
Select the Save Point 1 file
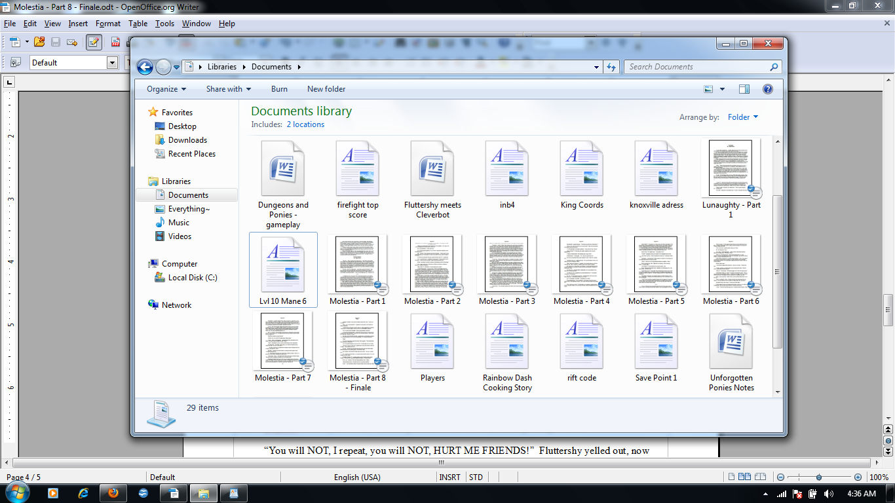point(657,347)
